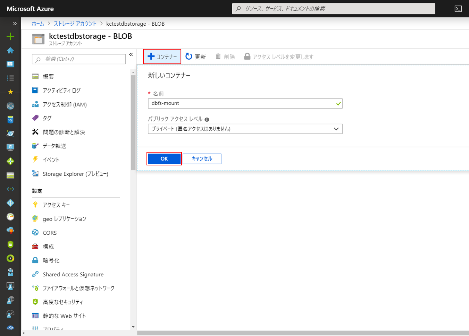Click the 更新 refresh toolbar button
469x336 pixels.
195,57
